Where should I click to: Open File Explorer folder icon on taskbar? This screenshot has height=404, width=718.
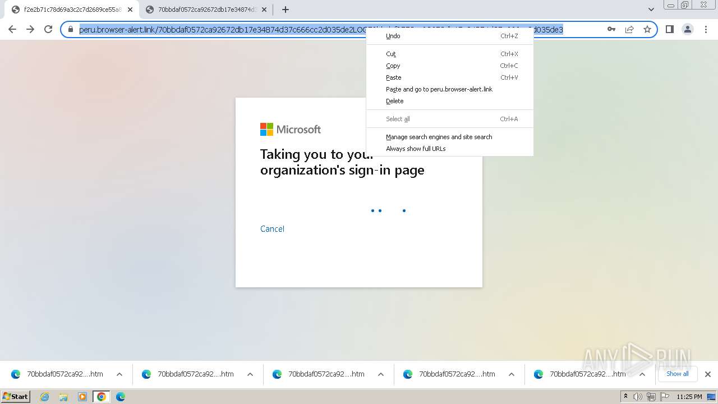point(63,397)
